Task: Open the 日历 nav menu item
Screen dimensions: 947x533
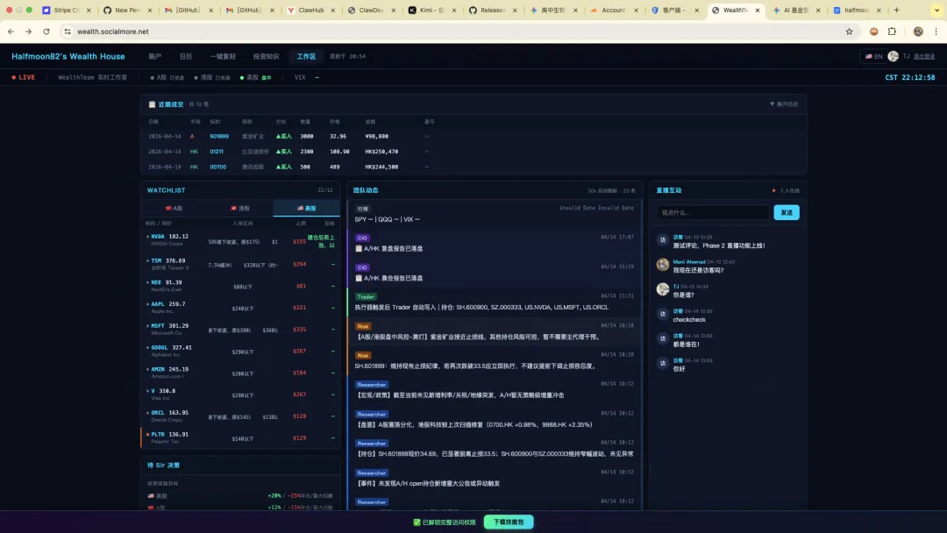Action: click(x=186, y=56)
